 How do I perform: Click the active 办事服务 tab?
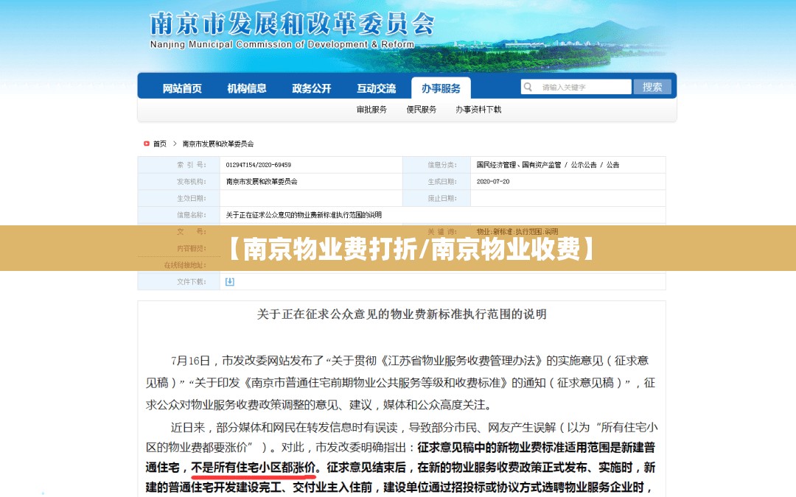[441, 88]
